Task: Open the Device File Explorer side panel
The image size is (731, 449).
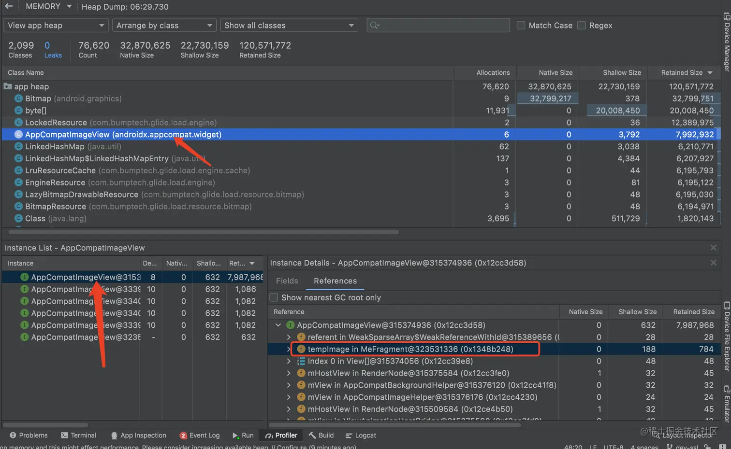Action: pos(726,337)
